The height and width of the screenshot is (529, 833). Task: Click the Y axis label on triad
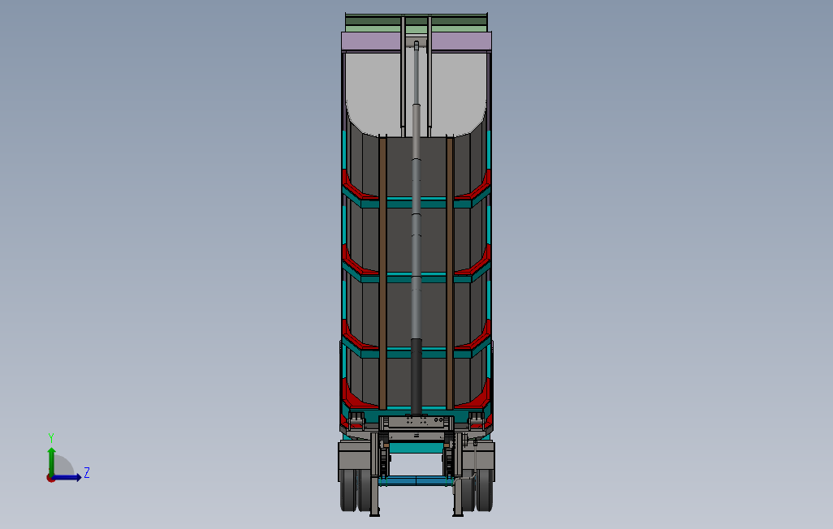[x=51, y=438]
